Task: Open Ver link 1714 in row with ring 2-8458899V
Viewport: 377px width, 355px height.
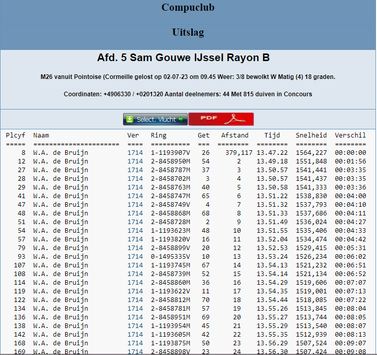Action: point(135,248)
